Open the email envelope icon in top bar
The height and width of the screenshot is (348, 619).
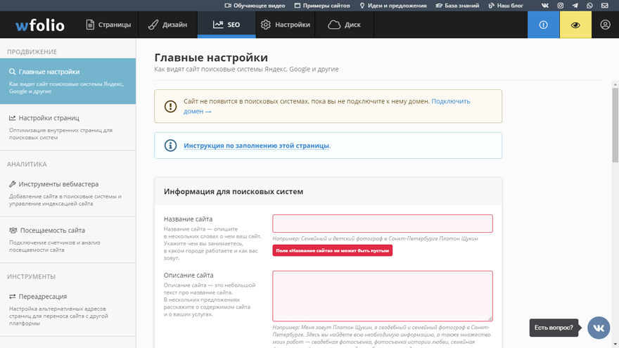605,6
